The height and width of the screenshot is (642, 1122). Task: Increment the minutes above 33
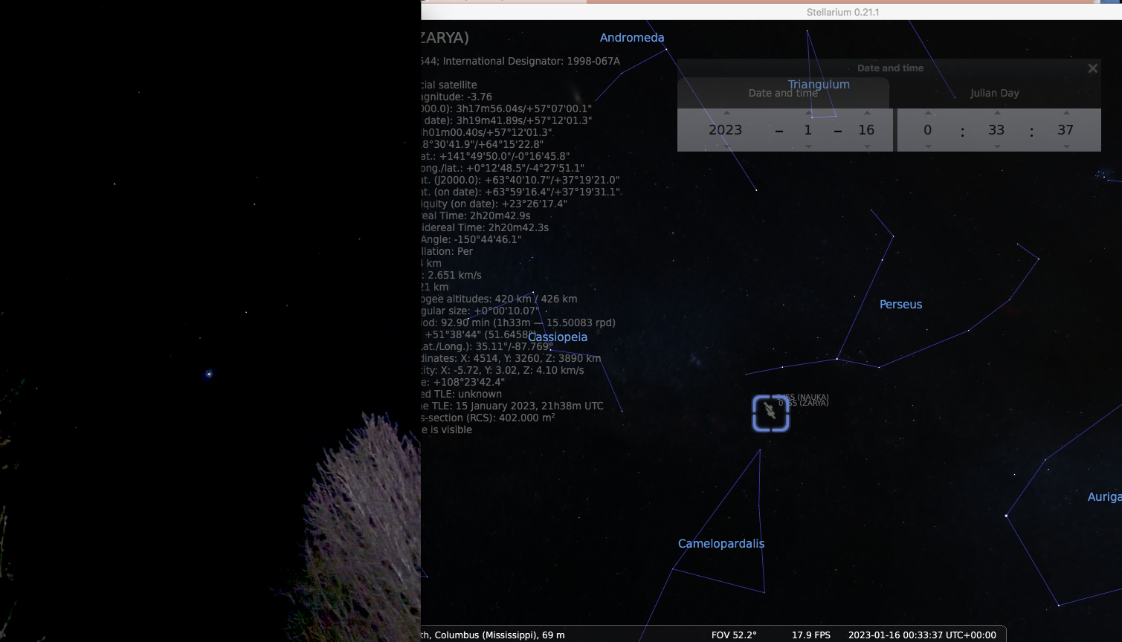997,113
